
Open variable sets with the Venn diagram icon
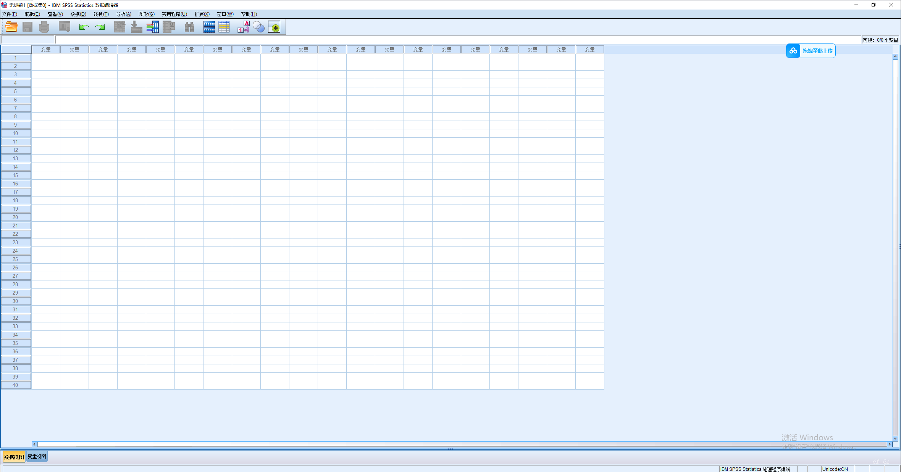[x=258, y=27]
